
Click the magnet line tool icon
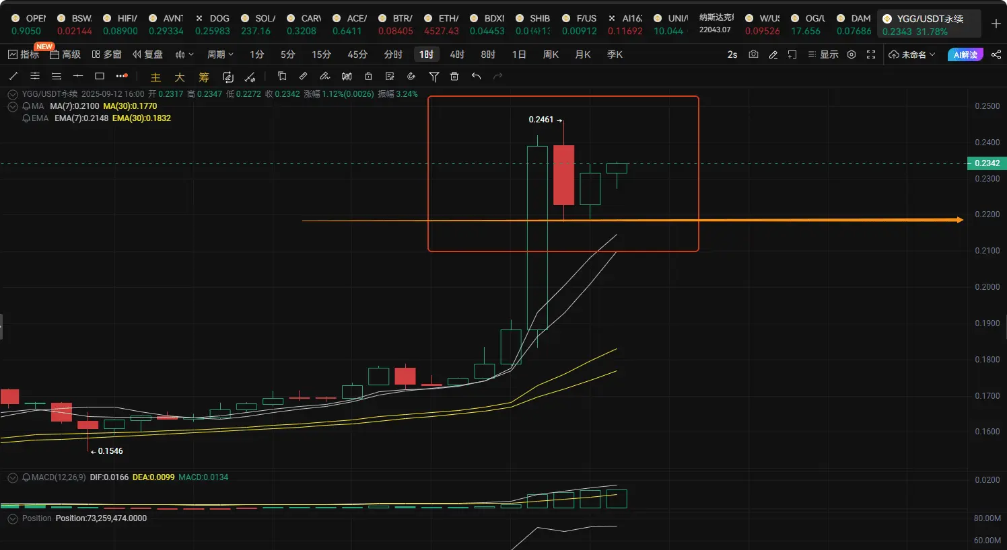click(x=250, y=77)
